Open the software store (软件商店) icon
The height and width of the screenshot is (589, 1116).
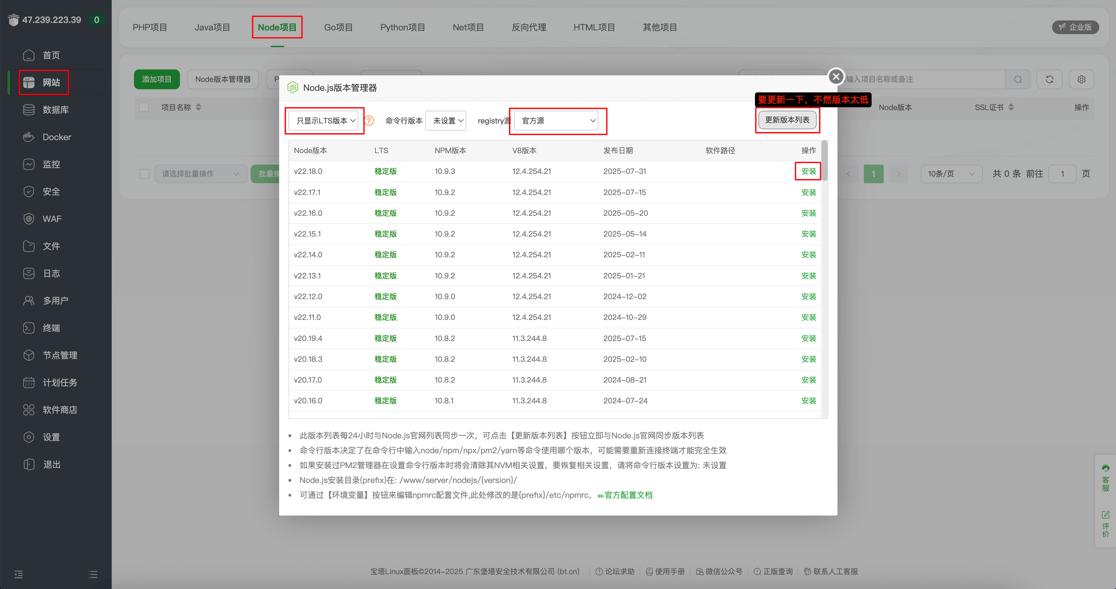29,410
